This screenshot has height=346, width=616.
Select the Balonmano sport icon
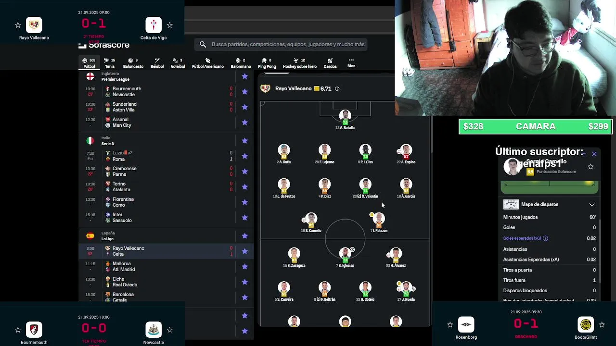click(x=241, y=63)
